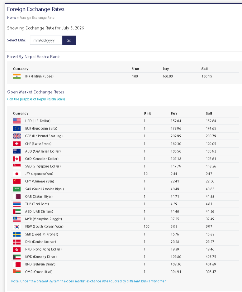Click the Kuwait flag beside KWD

17,257
